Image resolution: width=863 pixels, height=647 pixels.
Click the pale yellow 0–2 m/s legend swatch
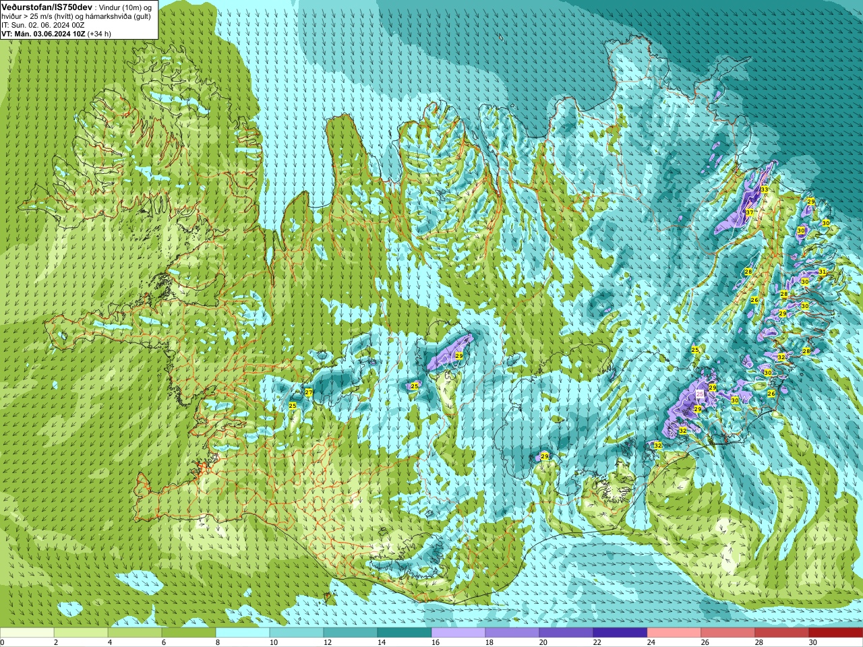(27, 632)
